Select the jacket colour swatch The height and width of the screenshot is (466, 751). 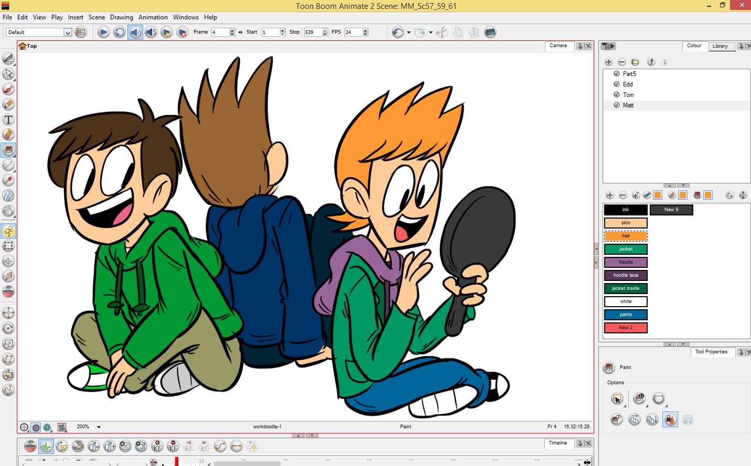[x=626, y=249]
